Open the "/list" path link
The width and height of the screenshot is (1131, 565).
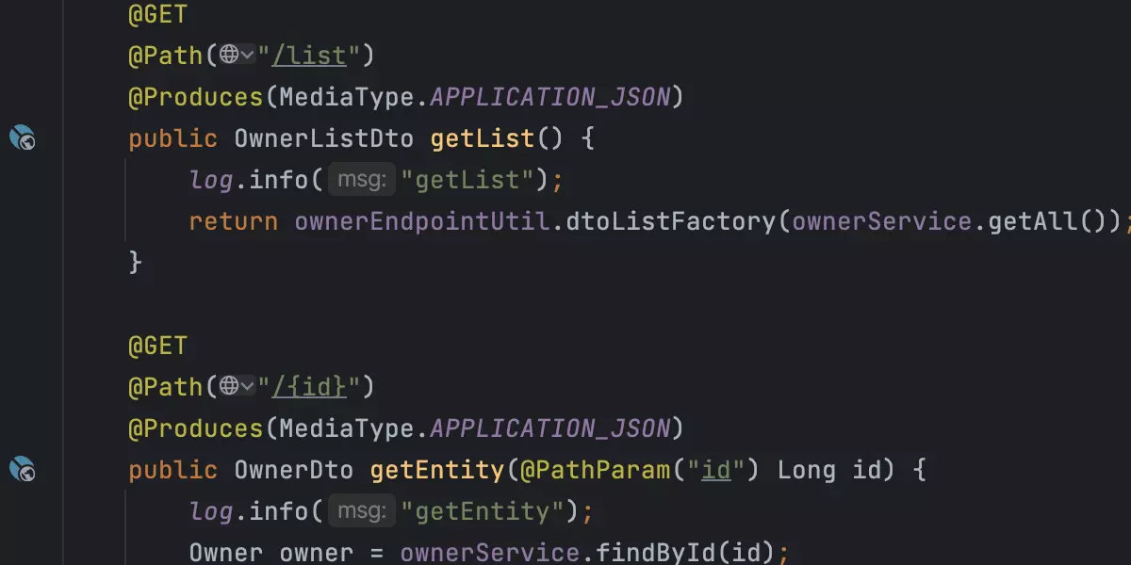309,56
